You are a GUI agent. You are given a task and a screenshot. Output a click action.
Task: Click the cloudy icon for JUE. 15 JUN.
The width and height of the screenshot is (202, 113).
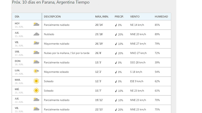[36, 34]
